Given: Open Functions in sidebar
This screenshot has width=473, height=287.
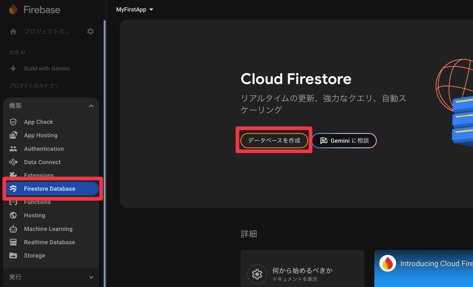Looking at the screenshot, I should [x=51, y=202].
